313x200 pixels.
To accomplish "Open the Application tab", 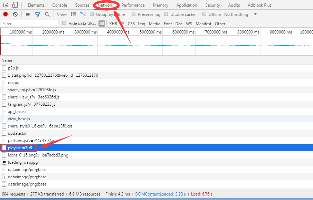I will [x=187, y=5].
